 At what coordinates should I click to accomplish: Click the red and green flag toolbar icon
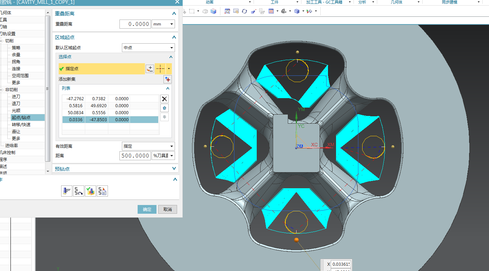(309, 11)
